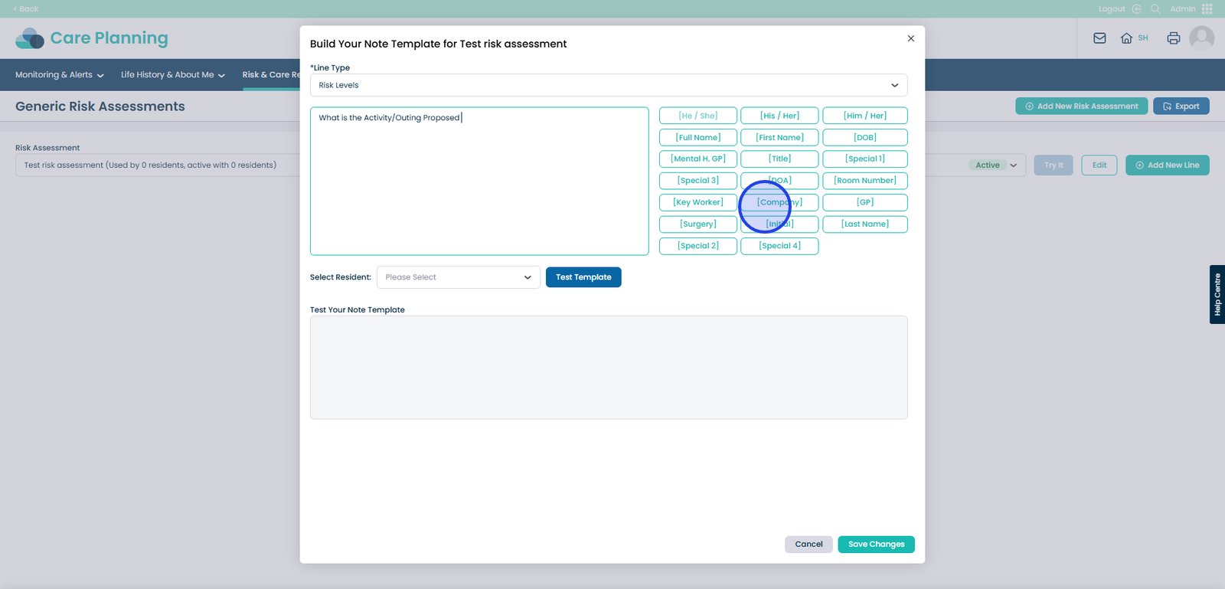
Task: Open the Help Centre side tab
Action: pos(1217,295)
